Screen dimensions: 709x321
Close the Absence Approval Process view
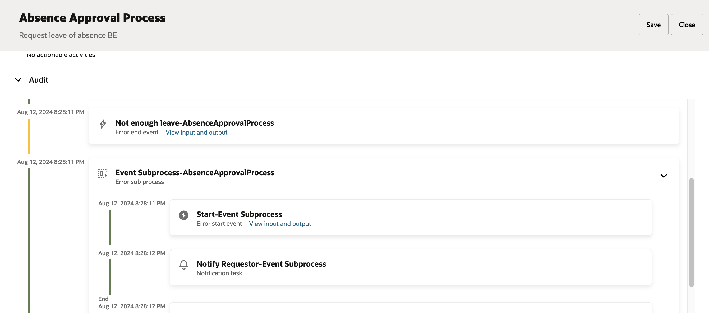point(687,25)
